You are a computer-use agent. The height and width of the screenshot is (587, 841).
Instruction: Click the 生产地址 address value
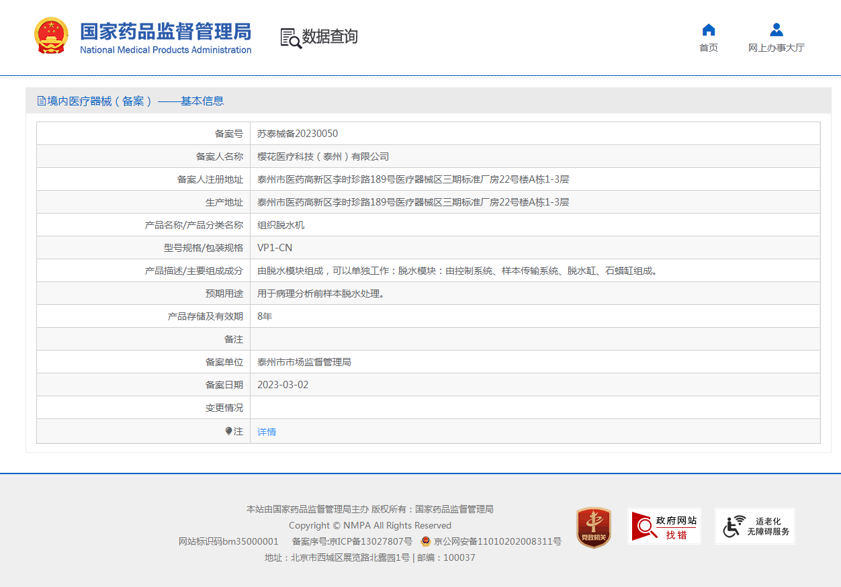tap(413, 202)
